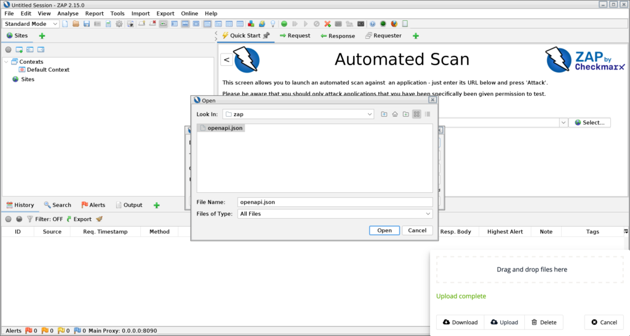
Task: Click the green plus after Output tab
Action: click(x=157, y=205)
